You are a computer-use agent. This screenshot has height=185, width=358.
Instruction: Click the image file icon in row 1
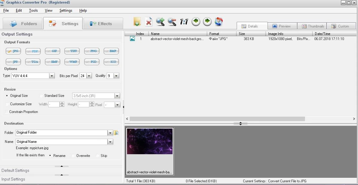132,39
